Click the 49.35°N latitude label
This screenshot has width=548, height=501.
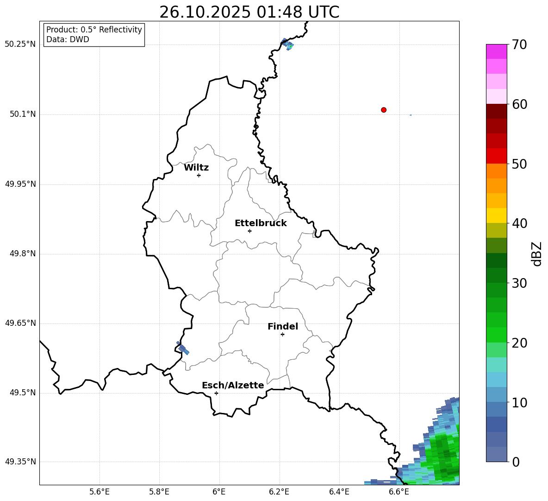[20, 462]
